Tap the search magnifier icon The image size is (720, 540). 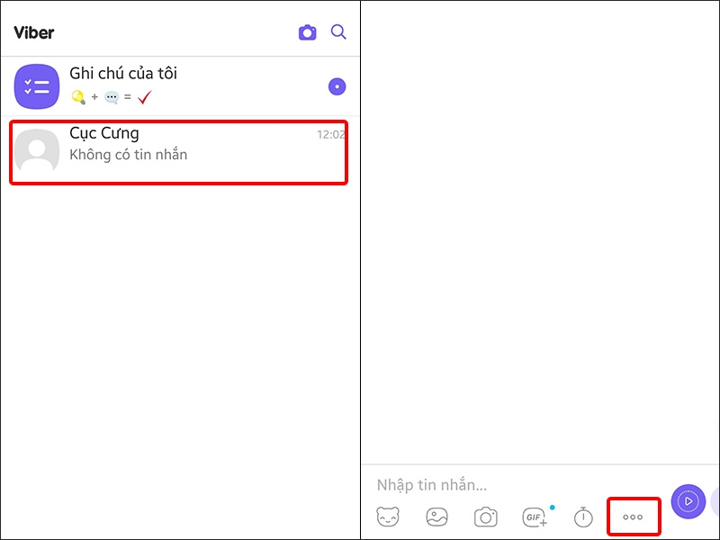[338, 32]
